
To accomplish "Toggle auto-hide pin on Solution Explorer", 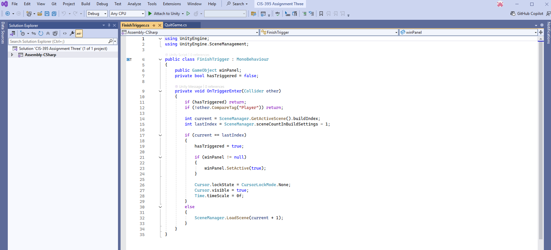I will (x=109, y=25).
